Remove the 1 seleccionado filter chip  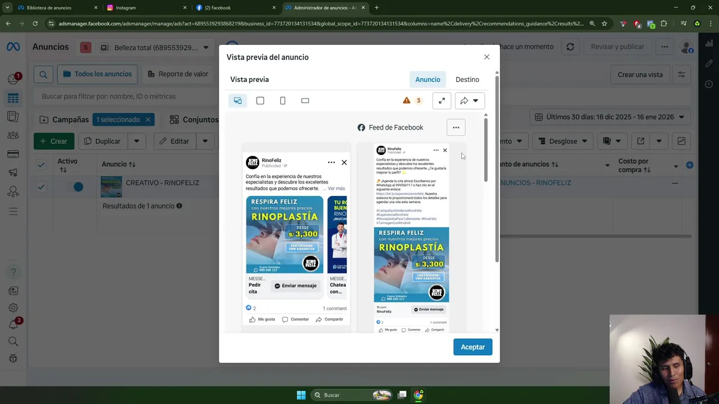(x=148, y=120)
